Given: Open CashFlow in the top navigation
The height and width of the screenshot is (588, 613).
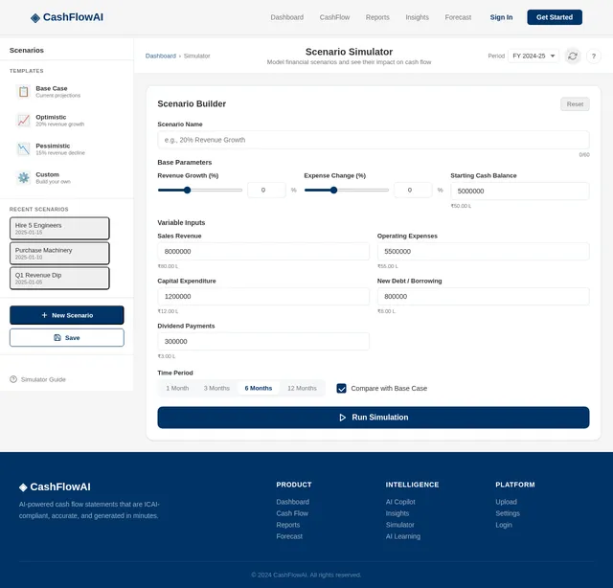Looking at the screenshot, I should tap(334, 17).
